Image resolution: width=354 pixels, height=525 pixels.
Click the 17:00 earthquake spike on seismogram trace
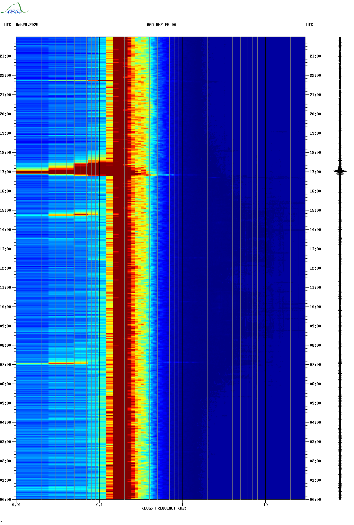pos(340,171)
